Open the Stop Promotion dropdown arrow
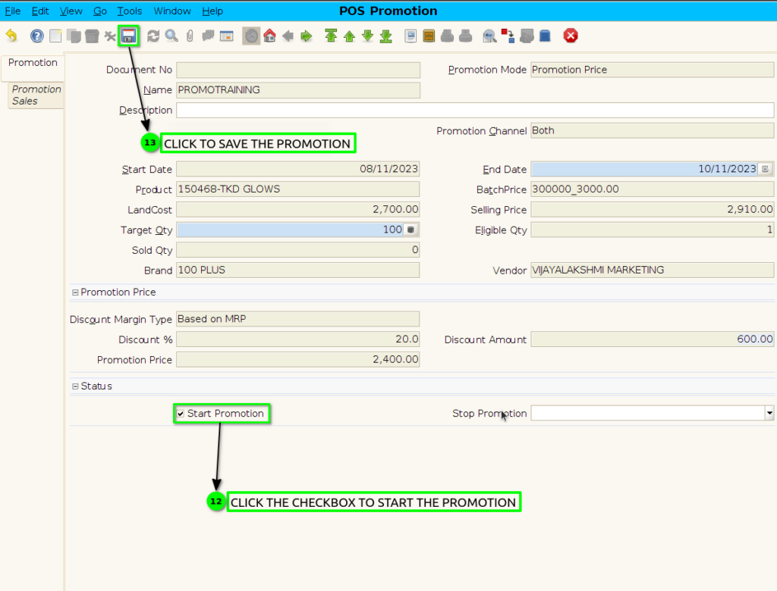This screenshot has height=591, width=777. 769,413
